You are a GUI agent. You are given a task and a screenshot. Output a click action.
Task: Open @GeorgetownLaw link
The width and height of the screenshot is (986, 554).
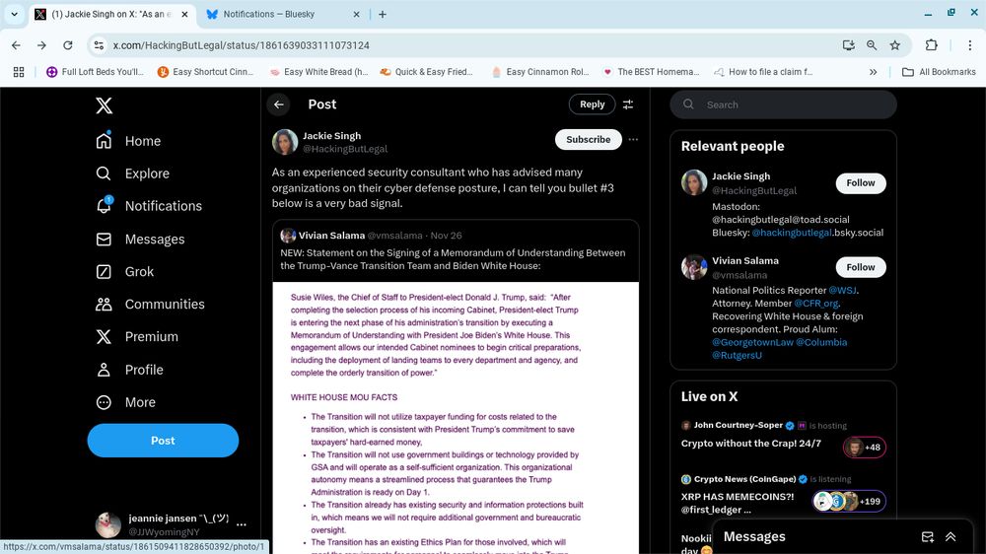pos(752,342)
